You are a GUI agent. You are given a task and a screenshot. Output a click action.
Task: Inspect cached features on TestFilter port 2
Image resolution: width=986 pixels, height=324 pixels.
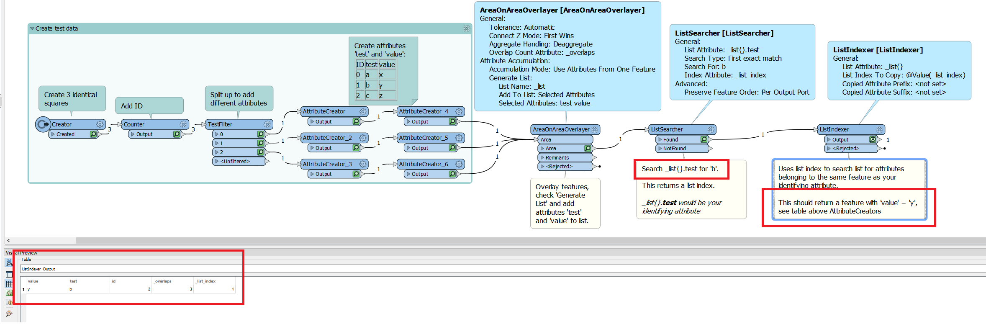point(261,152)
